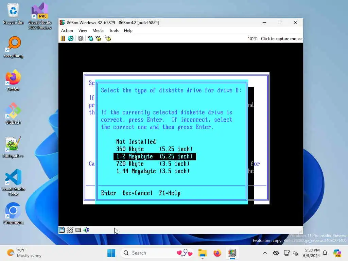Click the Enter label in dialog footer

click(x=108, y=193)
